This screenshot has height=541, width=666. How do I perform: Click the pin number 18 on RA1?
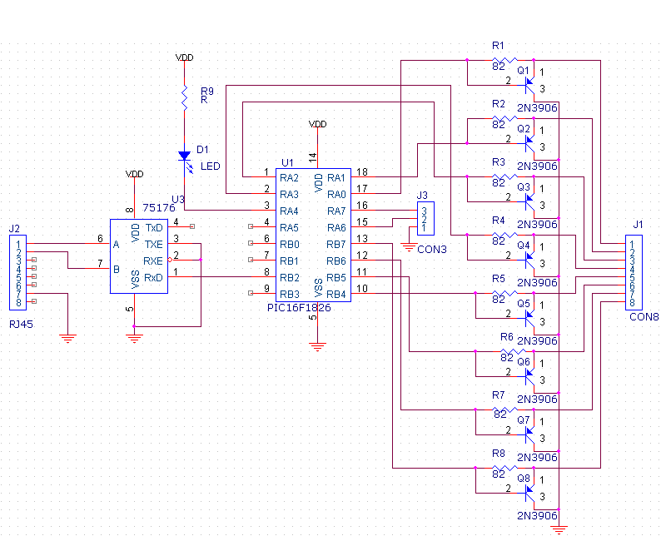(x=362, y=172)
